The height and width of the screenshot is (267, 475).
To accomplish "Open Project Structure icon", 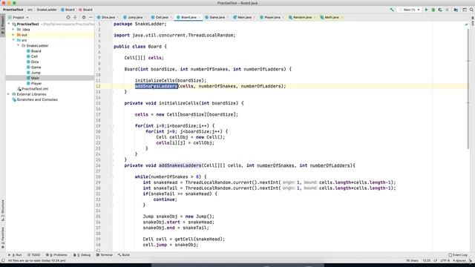I will (x=456, y=10).
